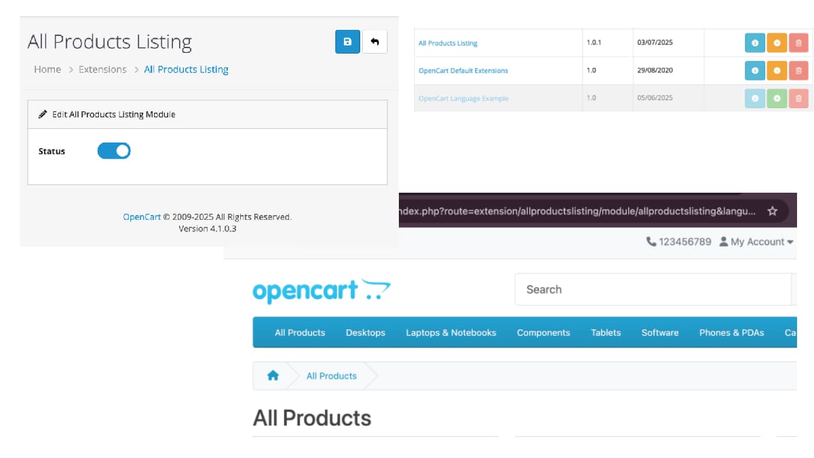The height and width of the screenshot is (458, 814).
Task: Select the All Products page heading
Action: pyautogui.click(x=312, y=418)
